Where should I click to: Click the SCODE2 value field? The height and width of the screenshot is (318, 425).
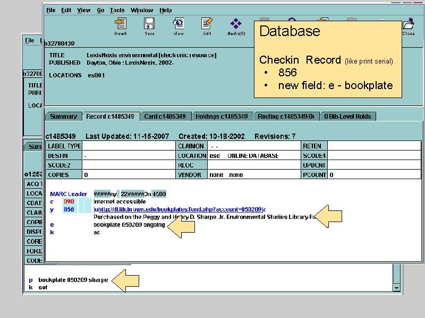pos(129,165)
